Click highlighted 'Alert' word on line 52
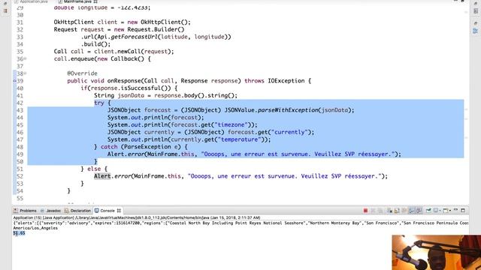Viewport: 481px width, 270px height. [102, 176]
